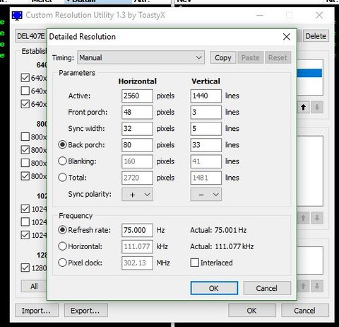Click the Export... button
339x327 pixels.
(x=86, y=311)
